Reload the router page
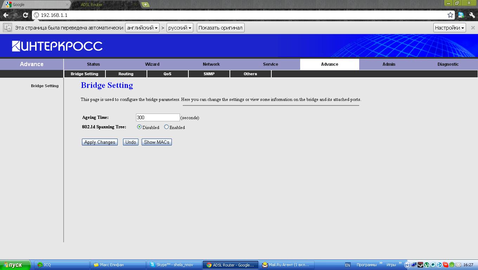Screen dimensions: 478x270 click(25, 15)
